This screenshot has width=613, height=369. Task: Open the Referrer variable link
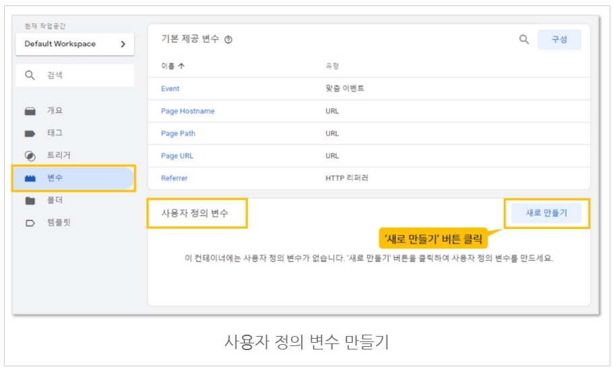click(x=174, y=178)
